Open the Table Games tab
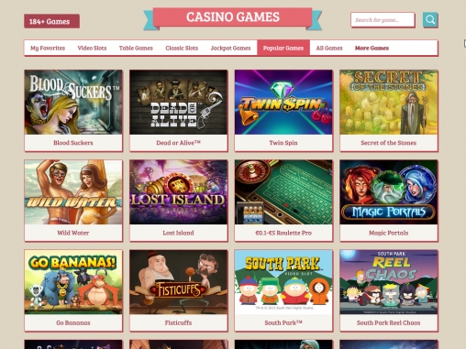The image size is (466, 349). click(x=136, y=48)
